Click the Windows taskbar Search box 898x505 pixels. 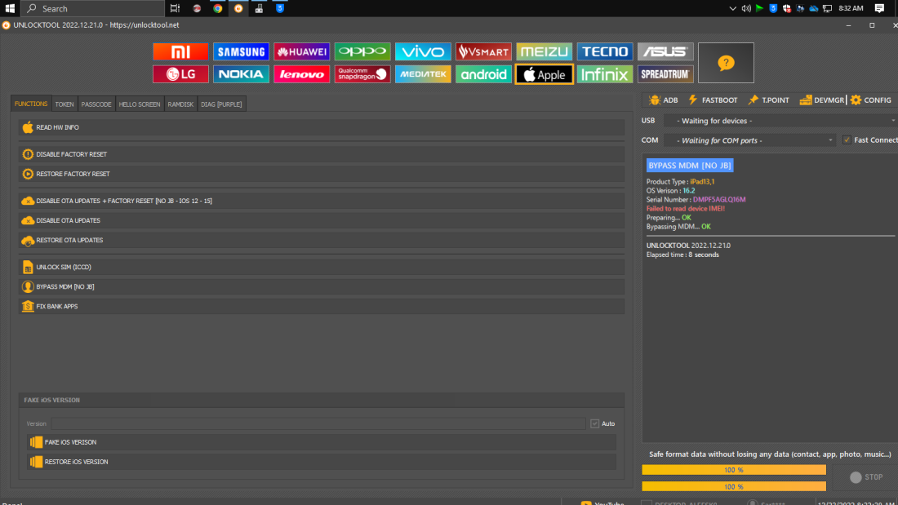[x=93, y=8]
